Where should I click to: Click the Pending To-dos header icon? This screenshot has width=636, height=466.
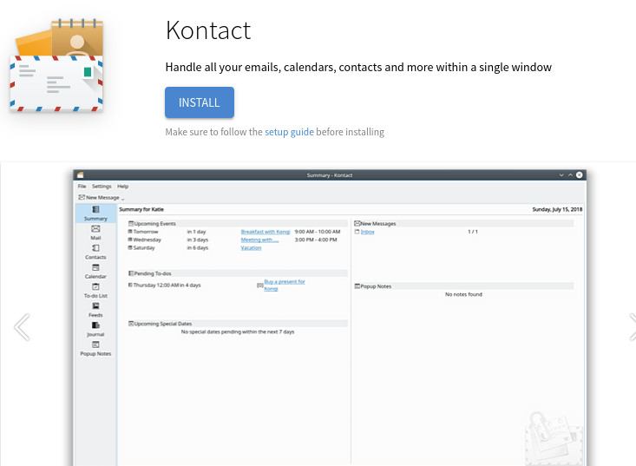[x=131, y=273]
